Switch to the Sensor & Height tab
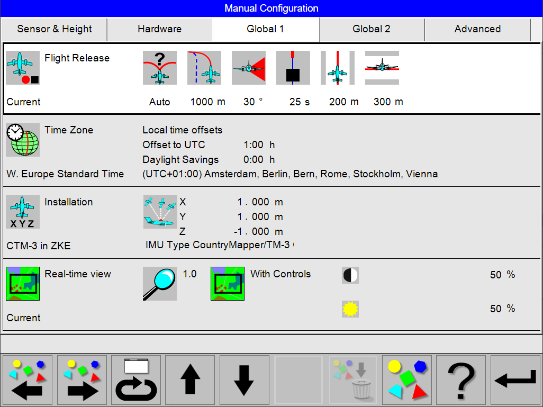543x407 pixels. pos(55,29)
